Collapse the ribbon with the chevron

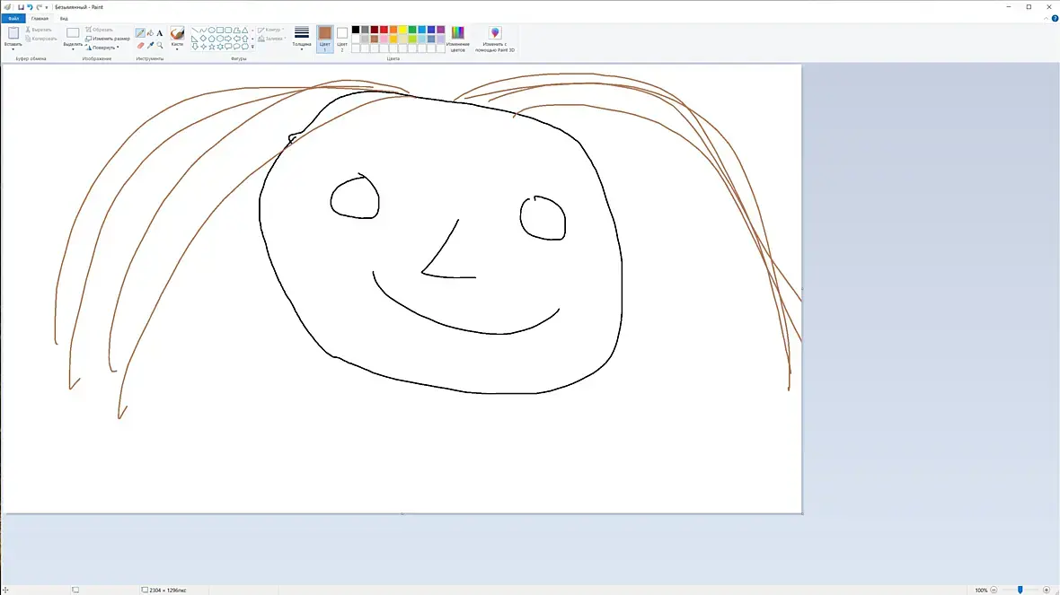click(1046, 18)
